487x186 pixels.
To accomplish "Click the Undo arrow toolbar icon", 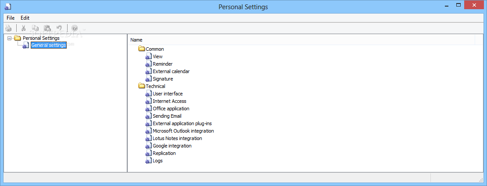I will (x=59, y=28).
